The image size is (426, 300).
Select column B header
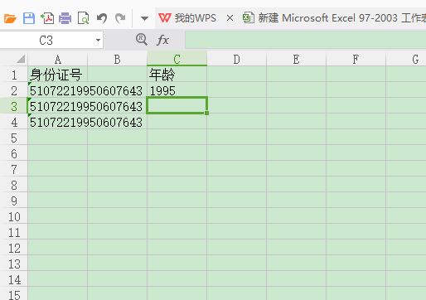coord(117,59)
